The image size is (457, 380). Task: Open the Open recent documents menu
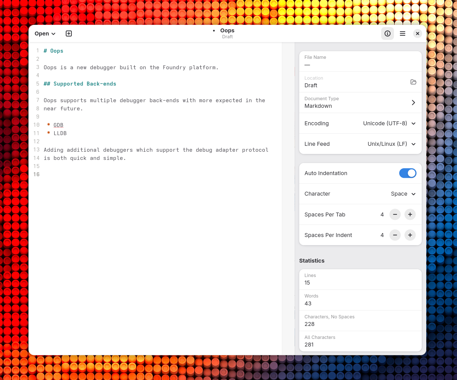click(45, 33)
